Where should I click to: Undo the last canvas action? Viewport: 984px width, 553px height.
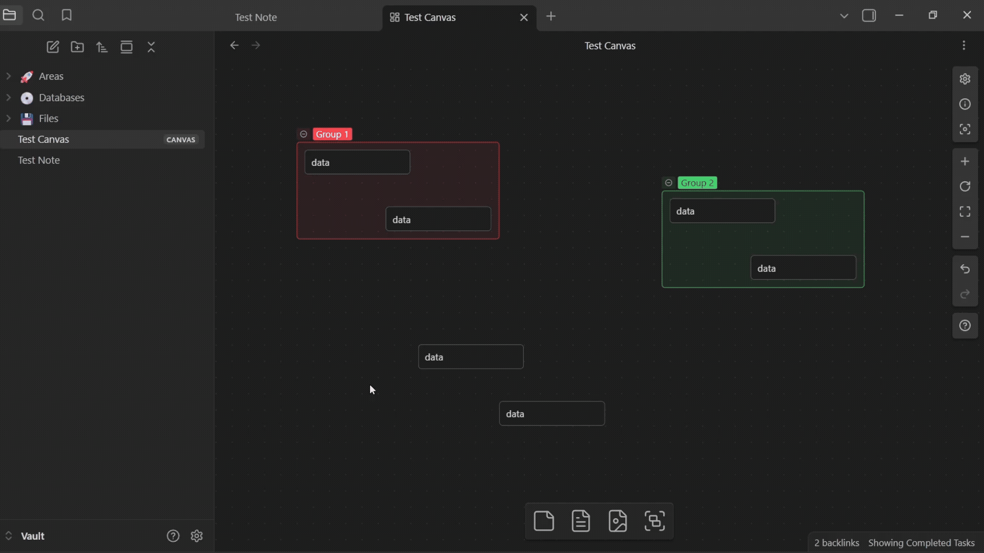[966, 268]
